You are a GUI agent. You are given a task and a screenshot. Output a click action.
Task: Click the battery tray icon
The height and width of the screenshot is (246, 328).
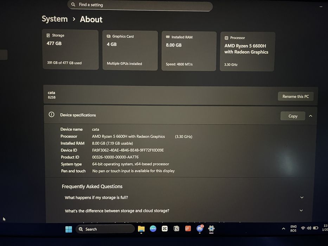315,228
